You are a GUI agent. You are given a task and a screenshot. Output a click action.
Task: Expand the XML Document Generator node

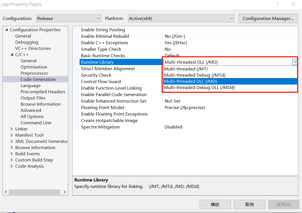tap(12, 141)
